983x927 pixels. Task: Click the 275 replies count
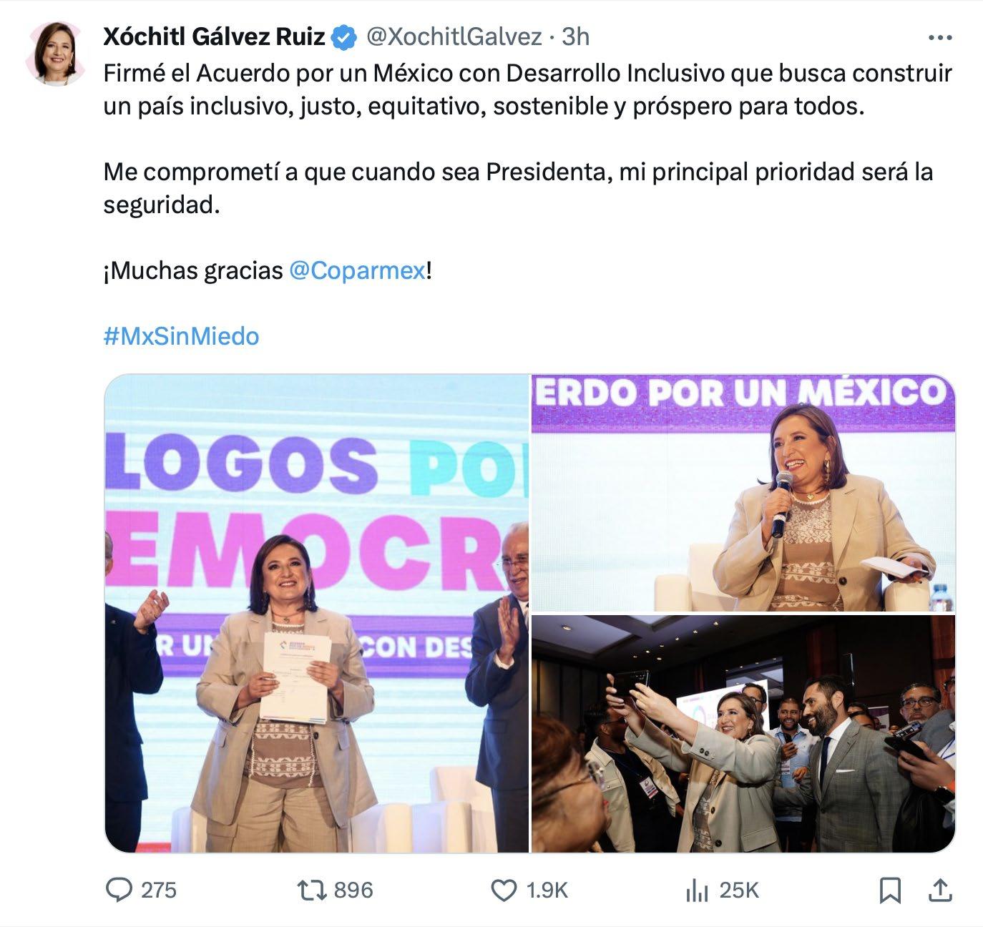pyautogui.click(x=159, y=891)
